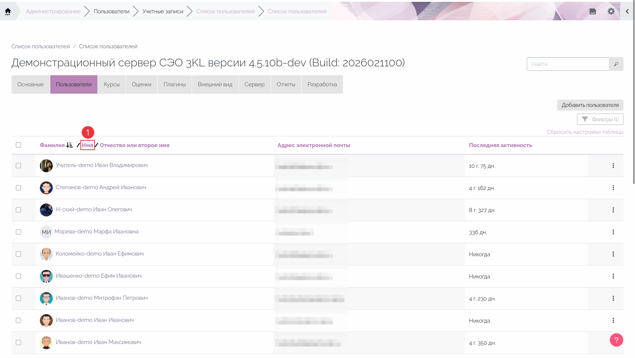635x358 pixels.
Task: Open three-dot menu for Иванов-demo Митрофан Петрович
Action: point(613,298)
